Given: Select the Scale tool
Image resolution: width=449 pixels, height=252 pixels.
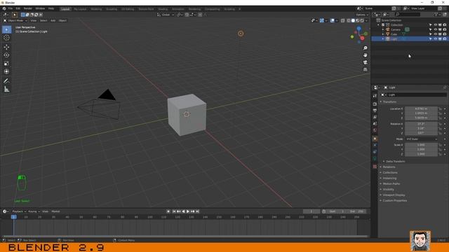Looking at the screenshot, I should tap(6, 64).
